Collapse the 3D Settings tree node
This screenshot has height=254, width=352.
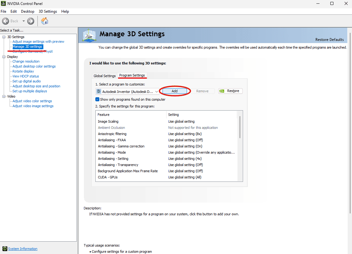click(x=4, y=37)
